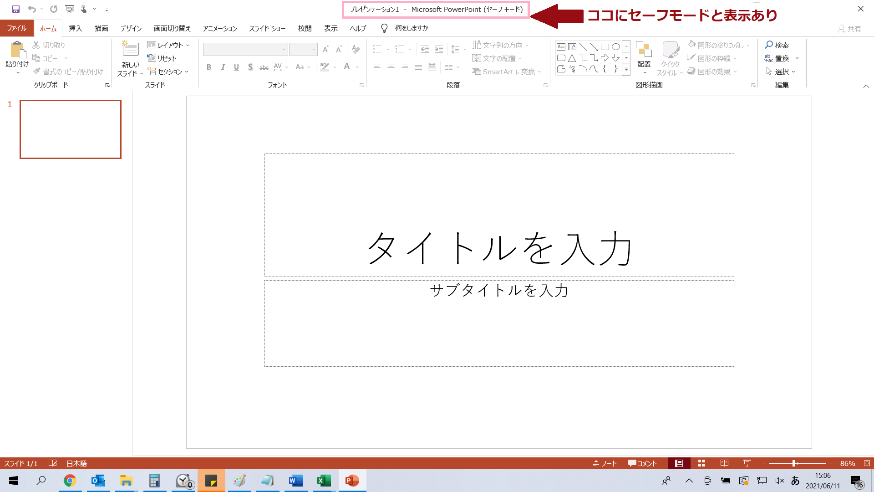Switch to the 挿入 (Insert) ribbon tab
The height and width of the screenshot is (492, 874).
click(x=75, y=28)
